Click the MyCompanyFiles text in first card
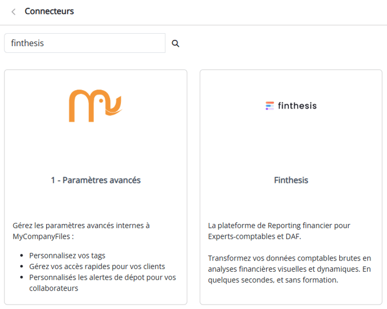 (42, 236)
